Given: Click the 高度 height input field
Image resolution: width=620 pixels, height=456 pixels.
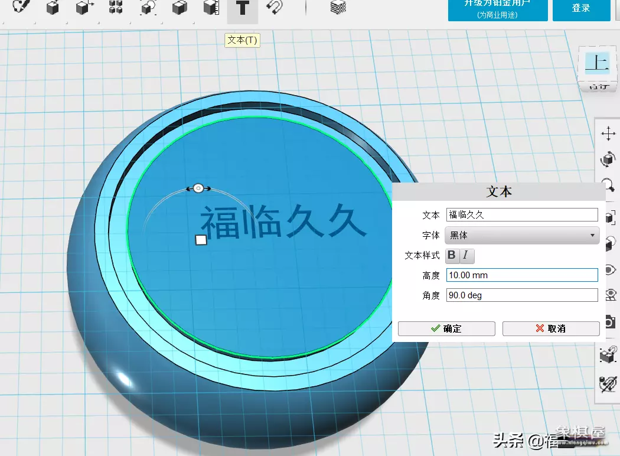Looking at the screenshot, I should coord(522,275).
